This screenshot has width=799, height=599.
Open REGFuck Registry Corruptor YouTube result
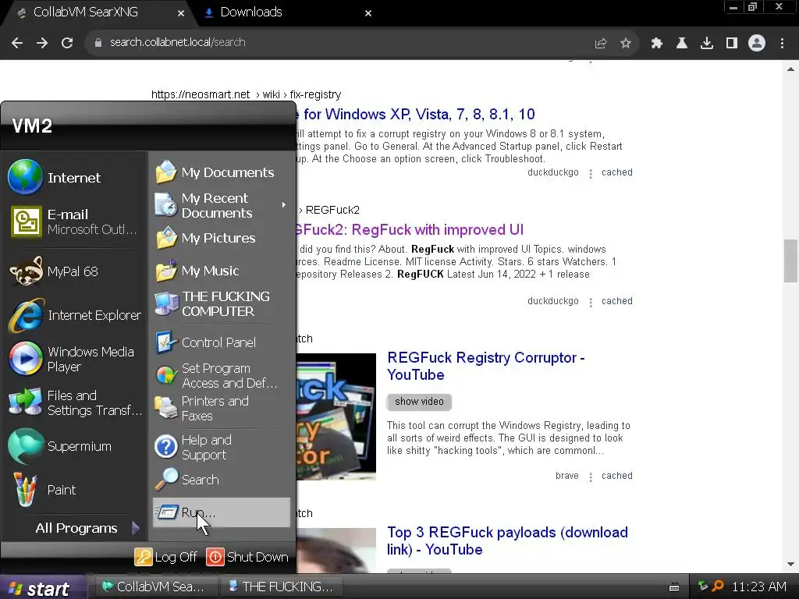(x=485, y=367)
